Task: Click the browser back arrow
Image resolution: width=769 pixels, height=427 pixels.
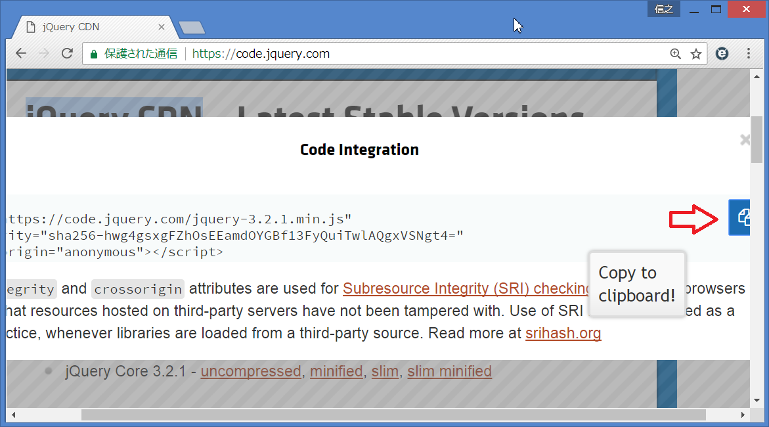Action: coord(20,53)
